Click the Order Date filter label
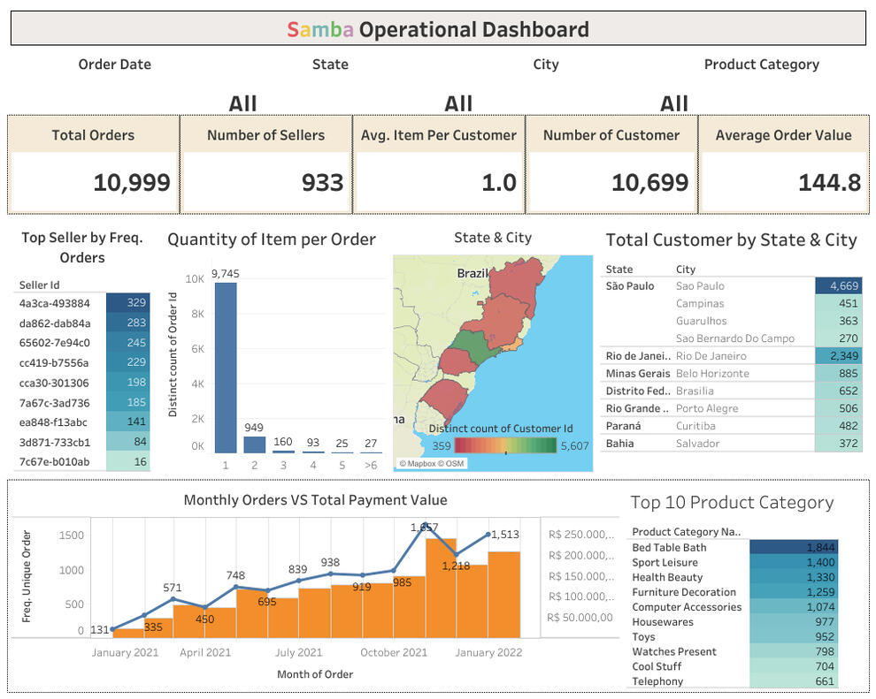The width and height of the screenshot is (876, 699). pyautogui.click(x=114, y=65)
